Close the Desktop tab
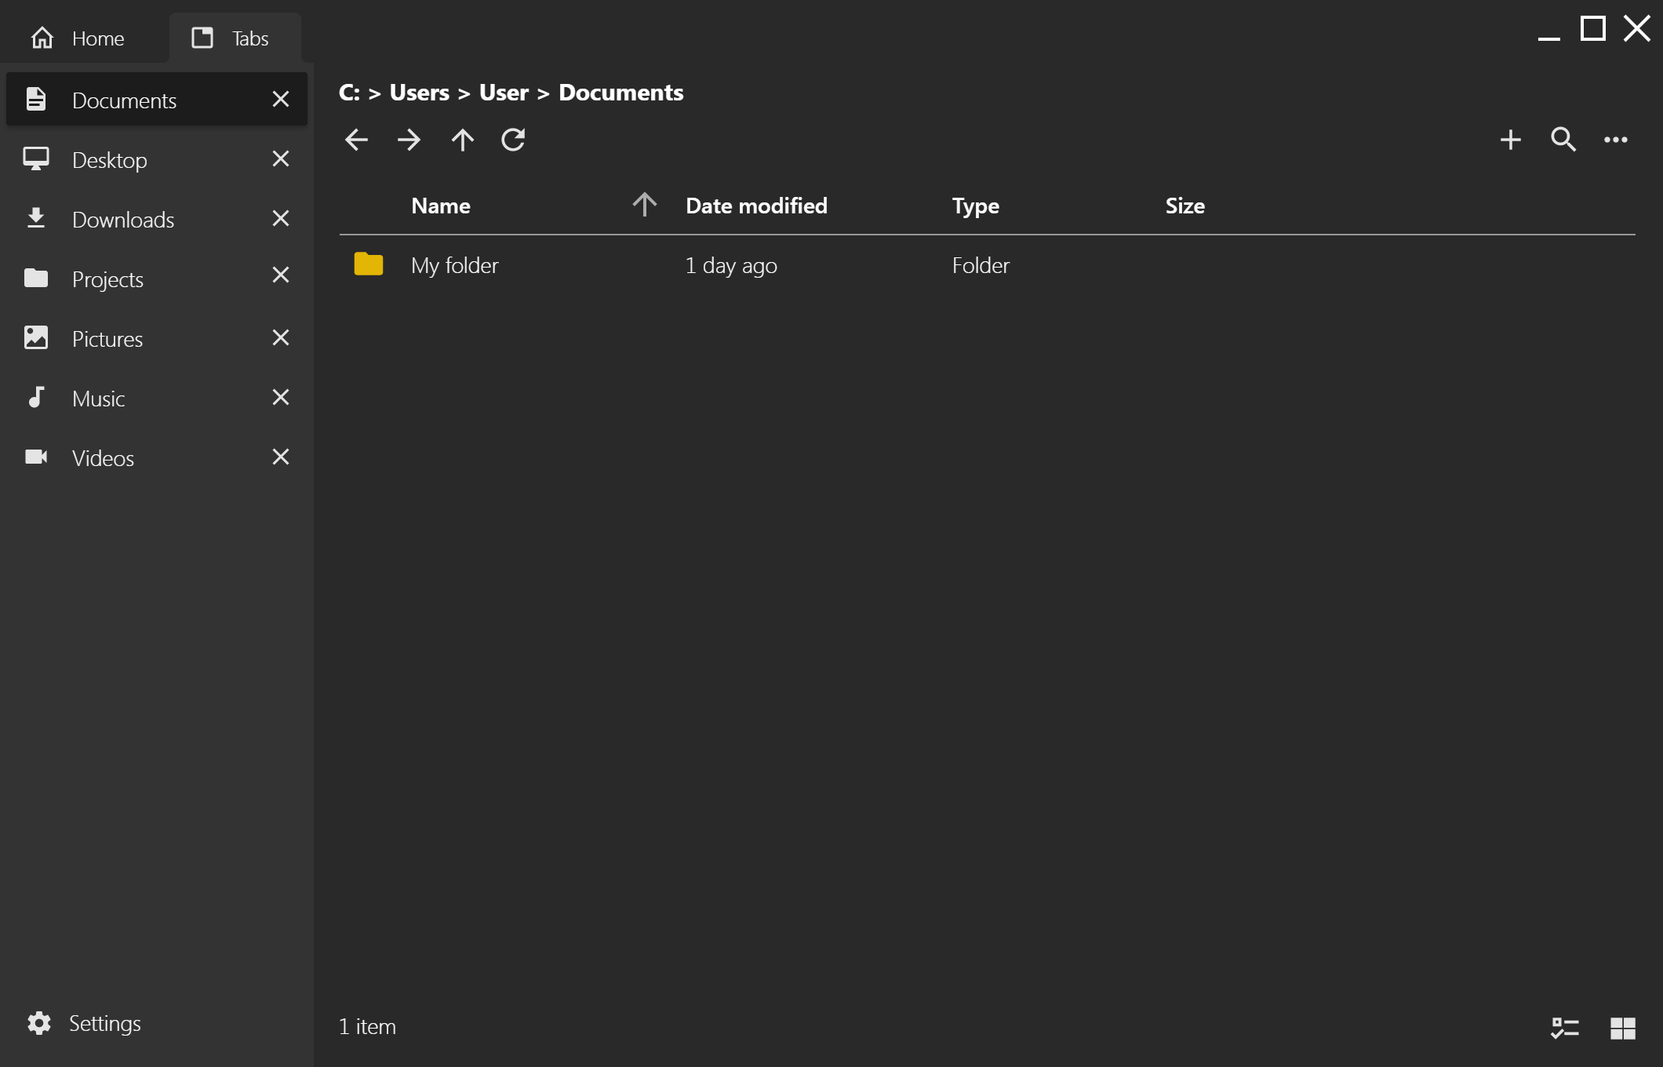The width and height of the screenshot is (1663, 1067). tap(280, 158)
